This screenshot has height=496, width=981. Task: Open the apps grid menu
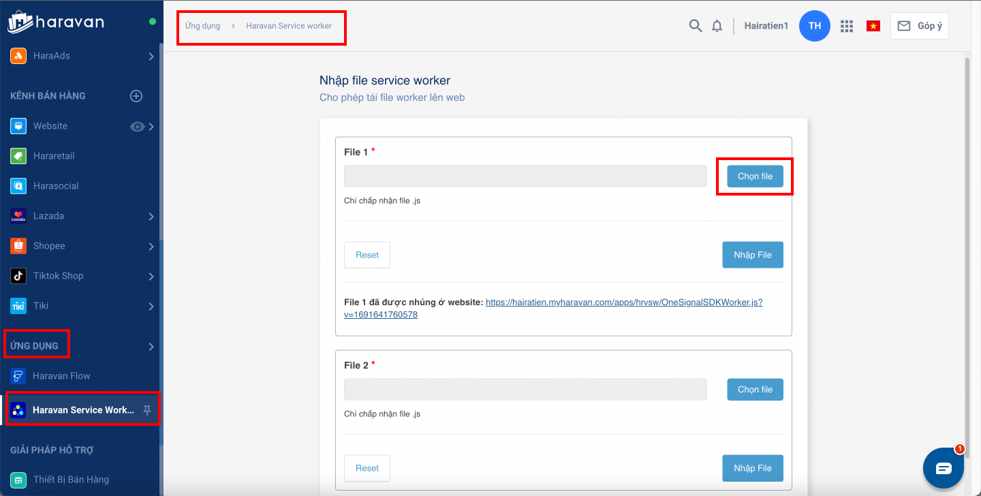pos(847,26)
